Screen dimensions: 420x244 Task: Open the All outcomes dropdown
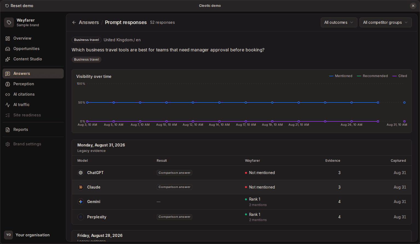point(339,22)
